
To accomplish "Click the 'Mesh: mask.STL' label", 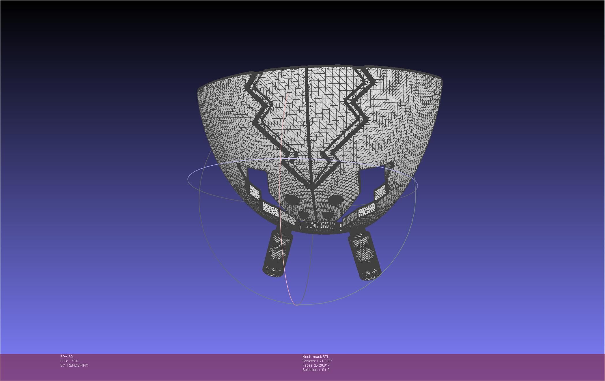I will point(315,357).
